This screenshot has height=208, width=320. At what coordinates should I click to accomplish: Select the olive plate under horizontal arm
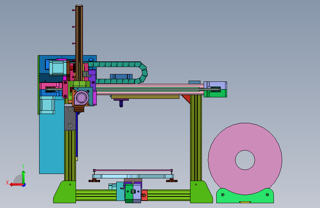pyautogui.click(x=145, y=97)
